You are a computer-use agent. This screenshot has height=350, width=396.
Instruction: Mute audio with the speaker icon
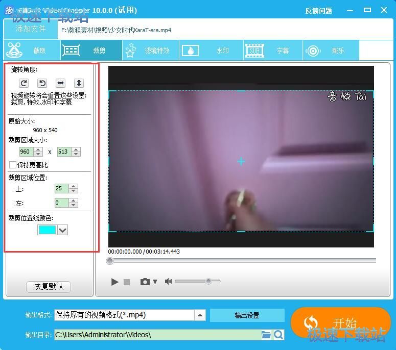168,282
